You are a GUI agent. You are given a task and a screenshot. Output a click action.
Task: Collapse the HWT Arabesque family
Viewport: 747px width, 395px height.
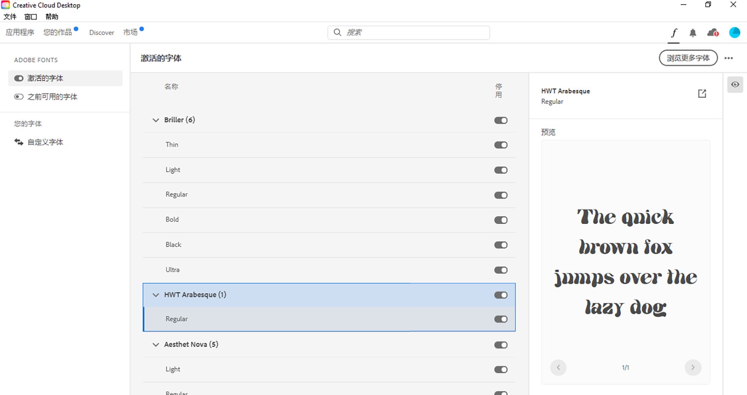point(156,295)
